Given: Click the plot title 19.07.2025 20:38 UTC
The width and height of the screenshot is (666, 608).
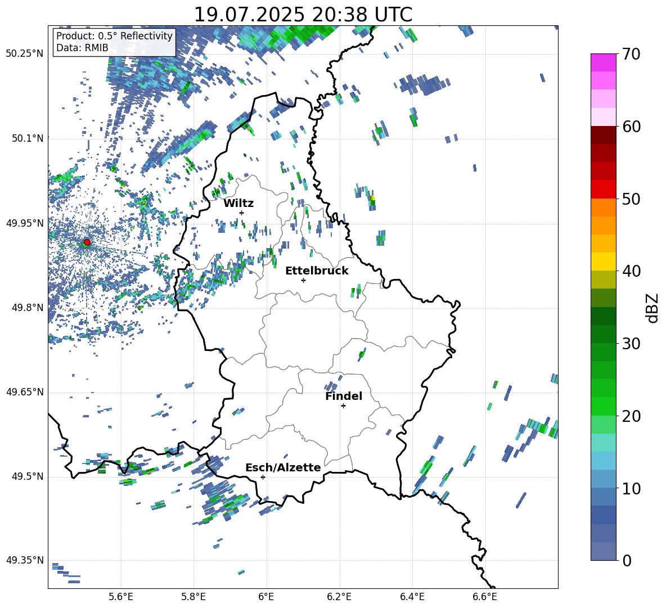Looking at the screenshot, I should 303,15.
